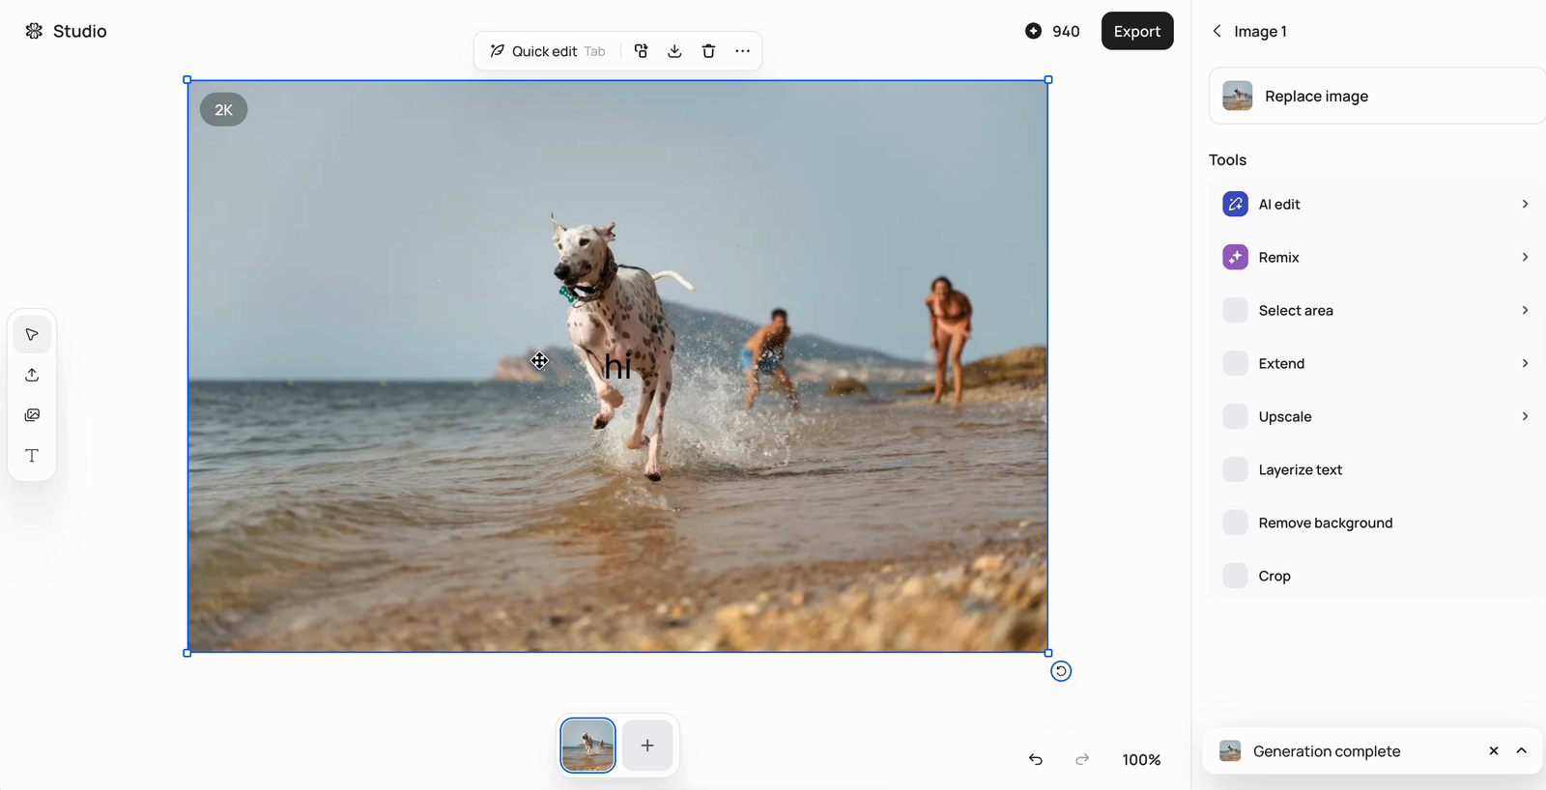This screenshot has height=790, width=1546.
Task: Expand Extend chevron arrow
Action: pyautogui.click(x=1525, y=363)
